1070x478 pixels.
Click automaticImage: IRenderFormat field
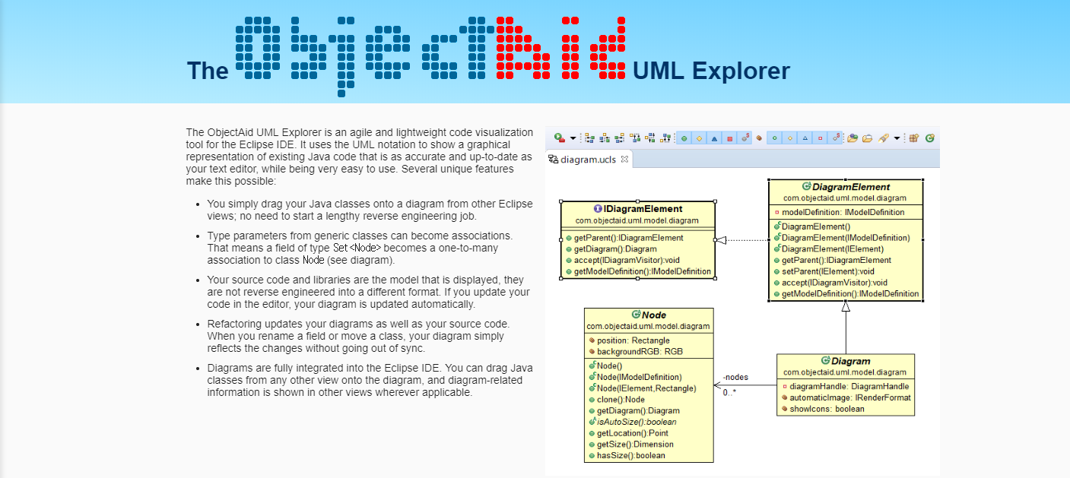[850, 397]
